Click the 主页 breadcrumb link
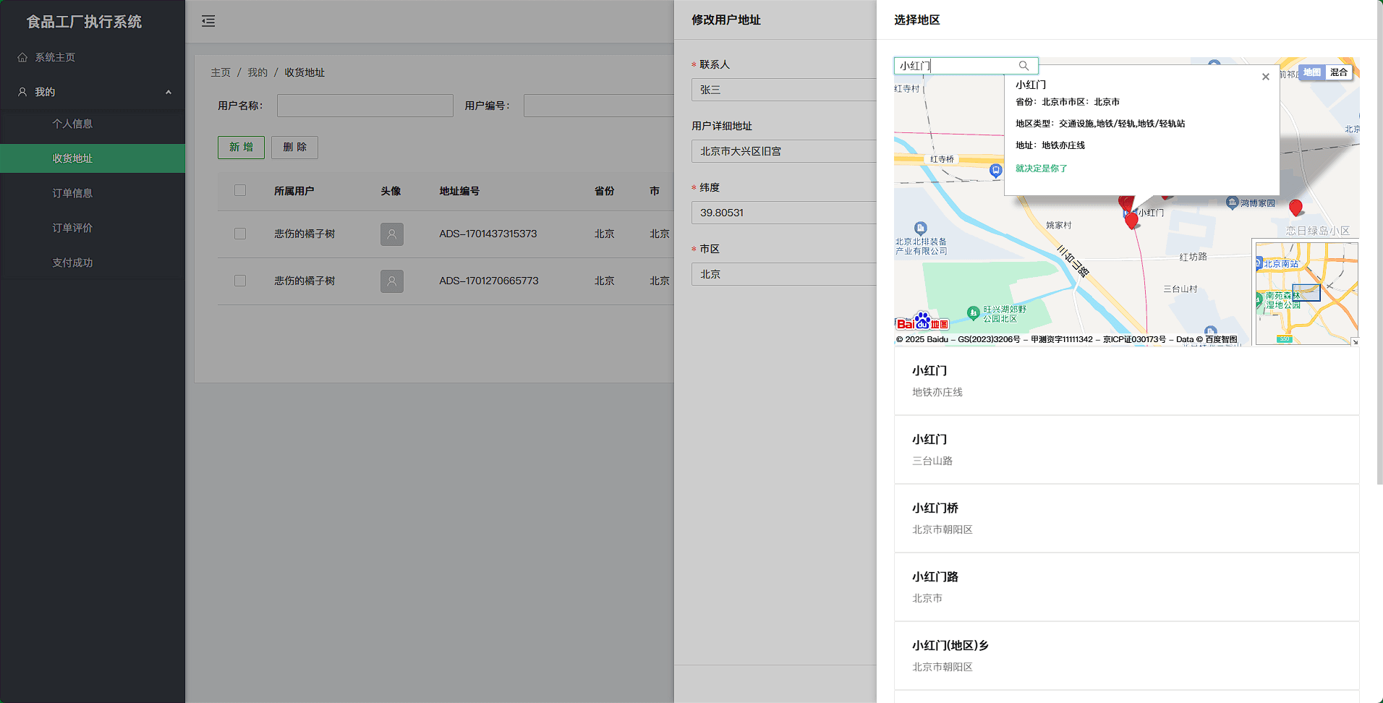Viewport: 1383px width, 703px height. point(221,72)
